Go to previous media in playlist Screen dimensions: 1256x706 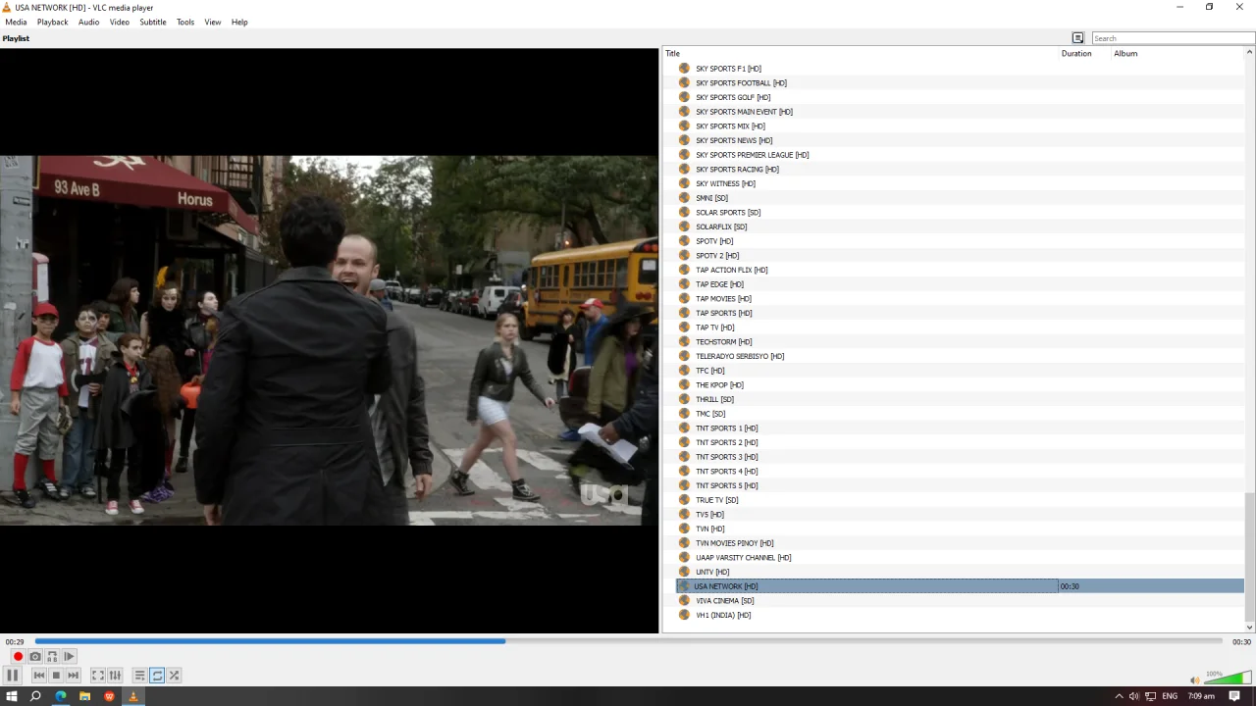coord(38,675)
